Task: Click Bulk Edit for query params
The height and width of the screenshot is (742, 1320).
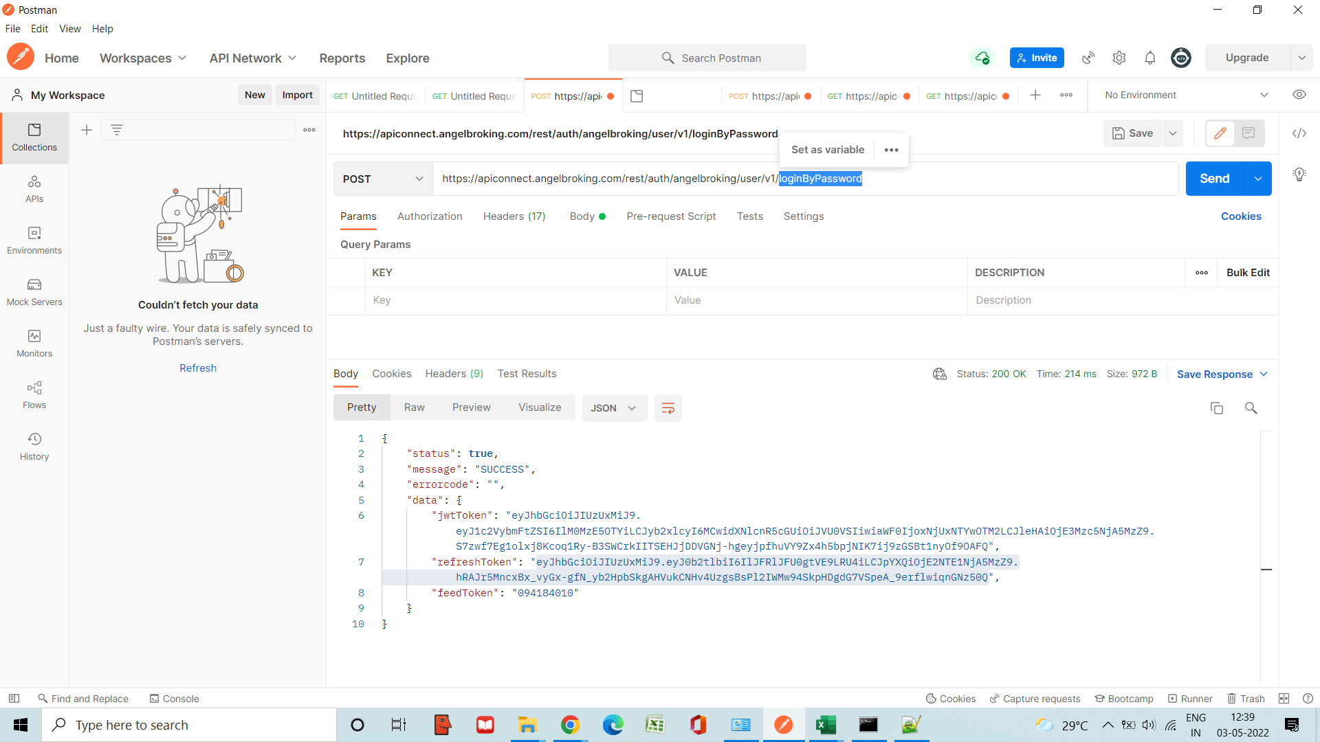Action: [1248, 273]
